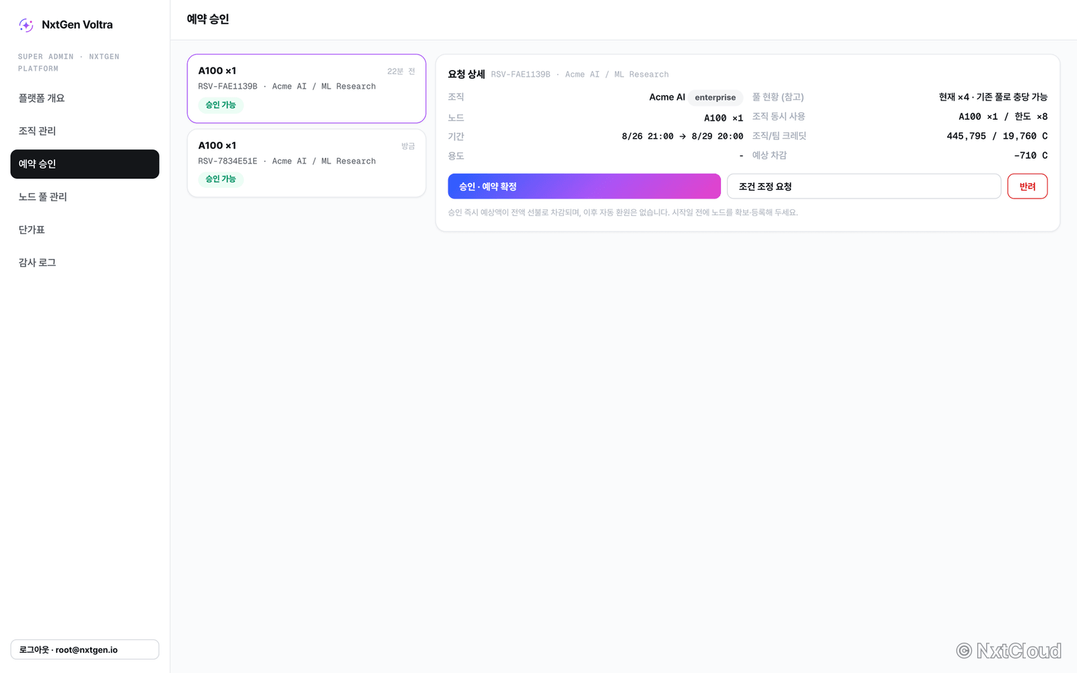The width and height of the screenshot is (1077, 673).
Task: Open 플랫폼 개요 in the sidebar
Action: tap(85, 98)
